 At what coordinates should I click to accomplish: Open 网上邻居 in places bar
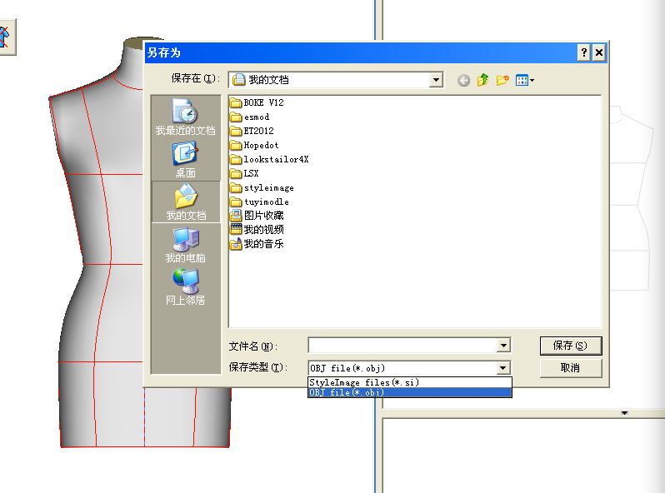(x=186, y=287)
